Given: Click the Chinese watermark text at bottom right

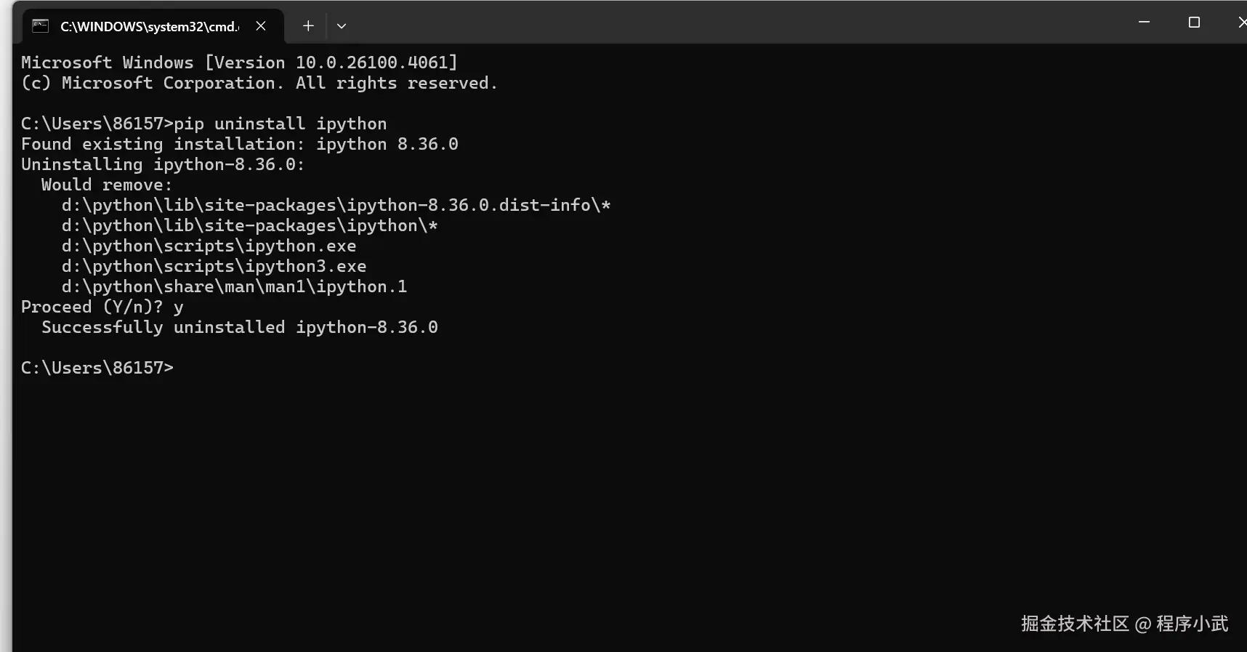Looking at the screenshot, I should point(1124,624).
